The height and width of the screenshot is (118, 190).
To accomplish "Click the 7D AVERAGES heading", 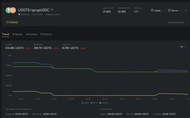I will 106,109.
